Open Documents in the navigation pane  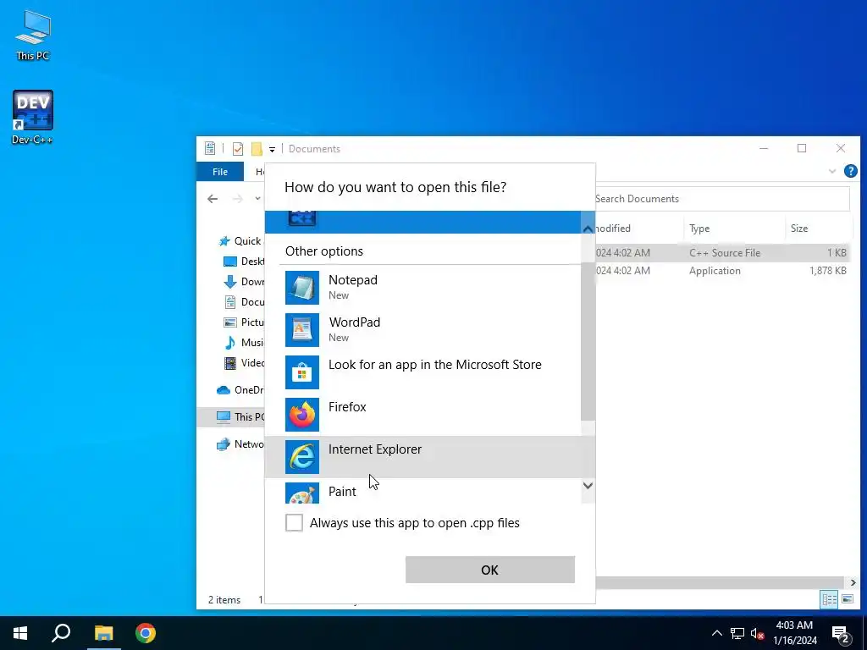coord(244,302)
